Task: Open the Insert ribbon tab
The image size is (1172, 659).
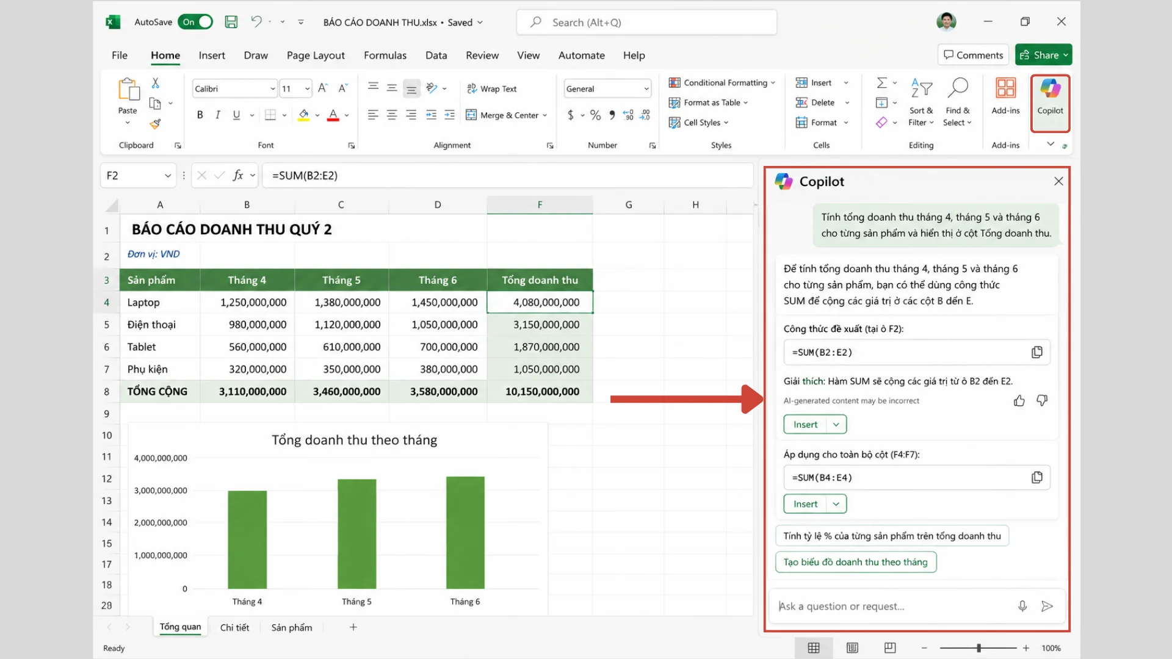Action: pyautogui.click(x=211, y=55)
